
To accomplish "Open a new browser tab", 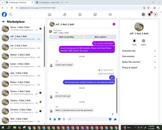I will pos(67,2).
